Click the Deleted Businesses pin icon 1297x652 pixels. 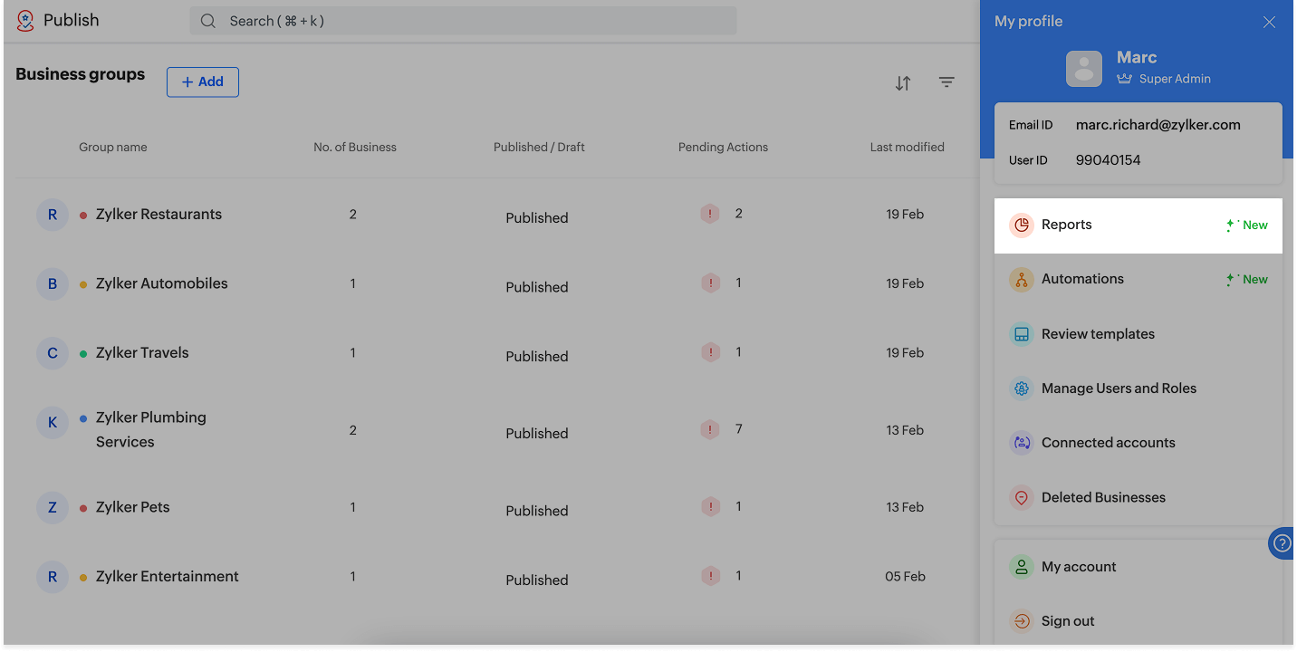click(1022, 497)
